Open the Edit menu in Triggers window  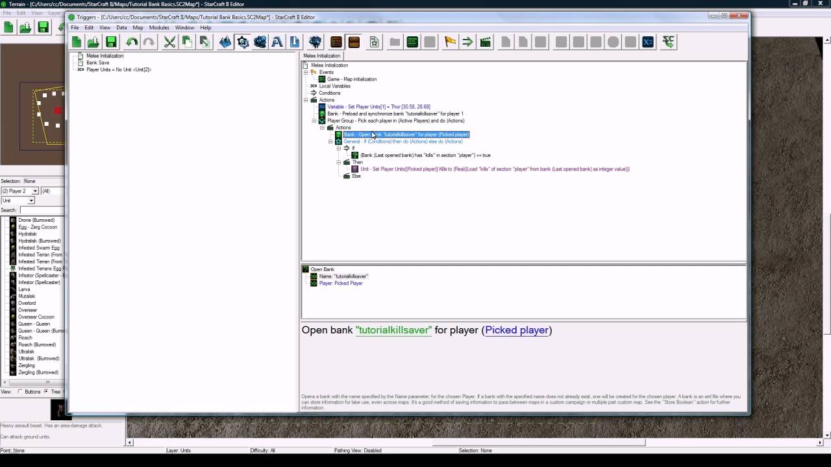tap(89, 28)
